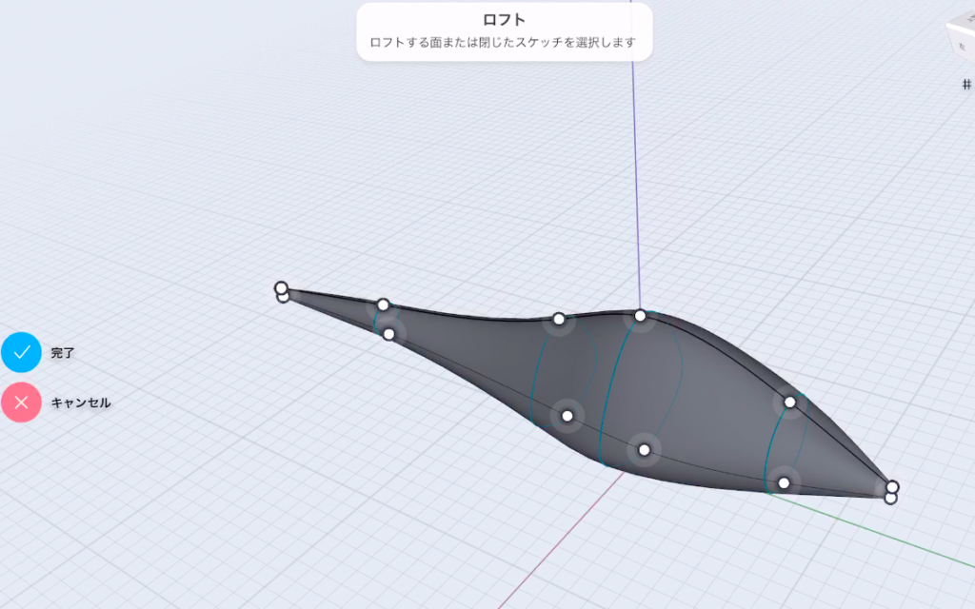Select upper control point on rightmost teal profile
This screenshot has width=975, height=609.
point(789,403)
